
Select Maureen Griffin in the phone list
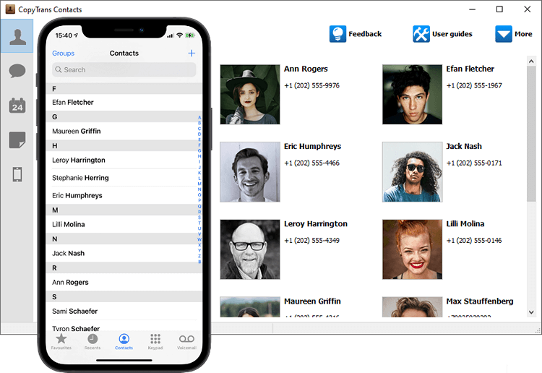point(124,131)
